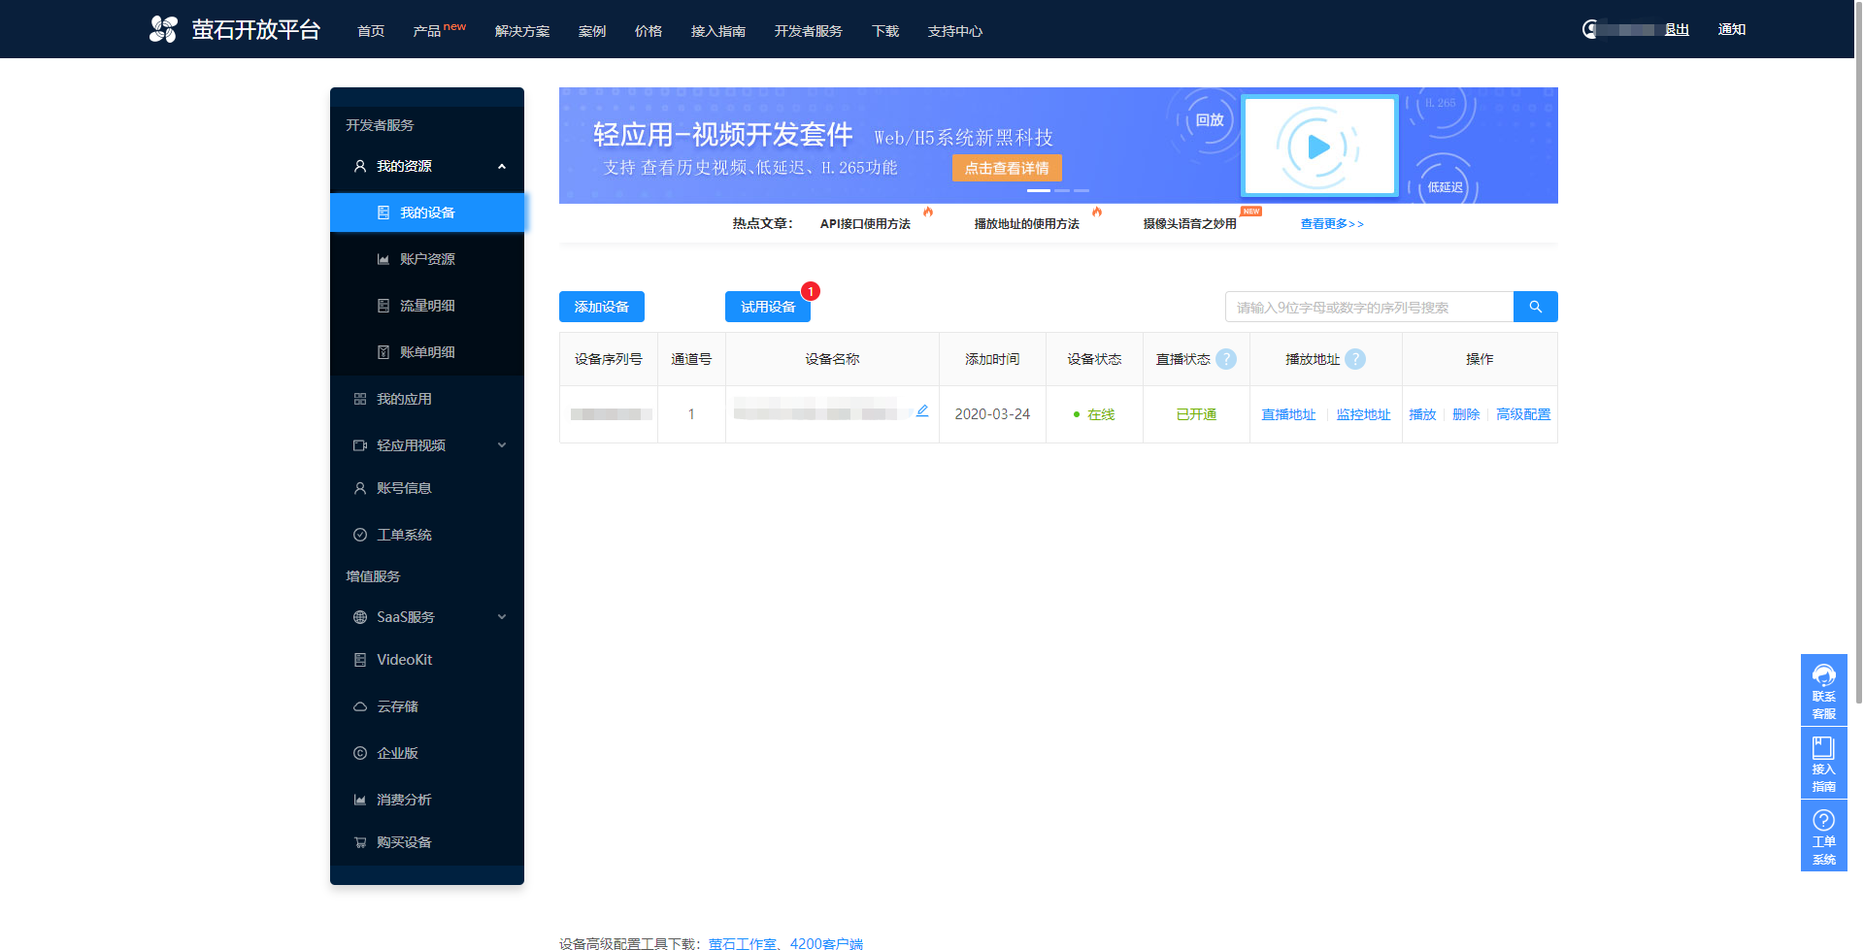Open article 播放地址的使用方法

(1027, 224)
